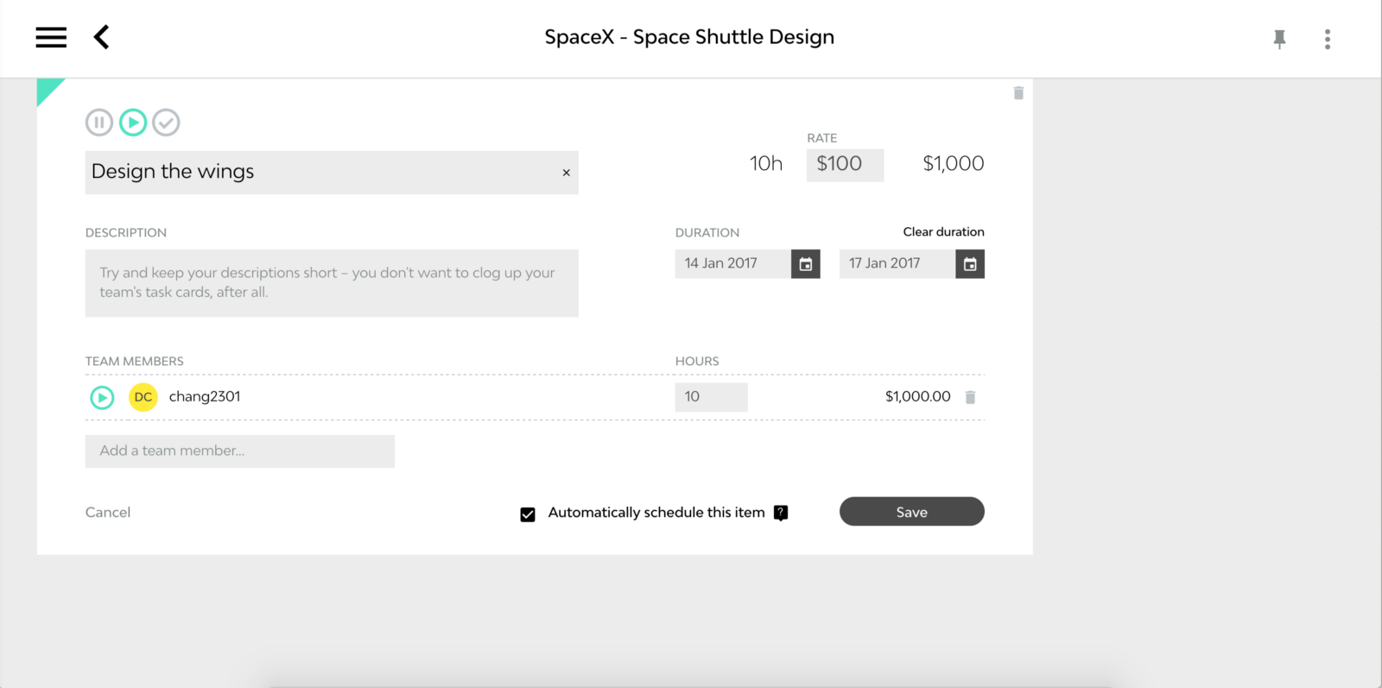Pause the task with the pause icon
Viewport: 1382px width, 688px height.
(x=99, y=123)
